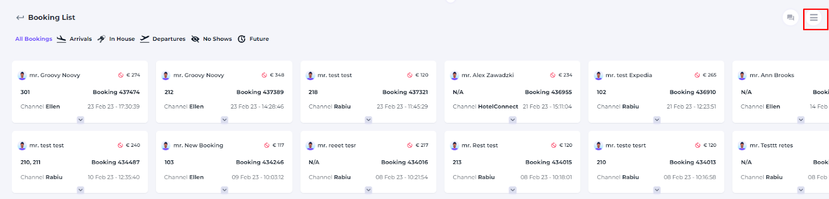
Task: Select the All Bookings tab
Action: (x=34, y=39)
